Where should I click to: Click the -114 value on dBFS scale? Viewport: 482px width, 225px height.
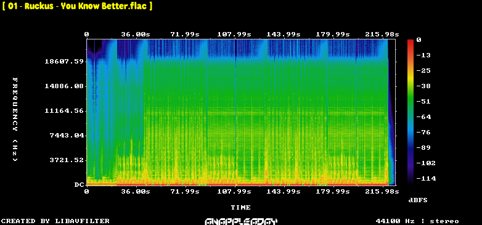coord(426,179)
